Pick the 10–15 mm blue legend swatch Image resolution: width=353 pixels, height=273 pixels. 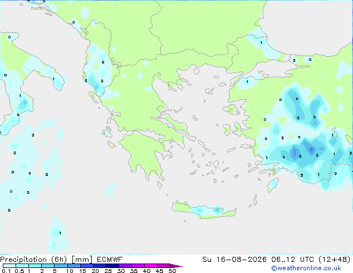pyautogui.click(x=74, y=266)
